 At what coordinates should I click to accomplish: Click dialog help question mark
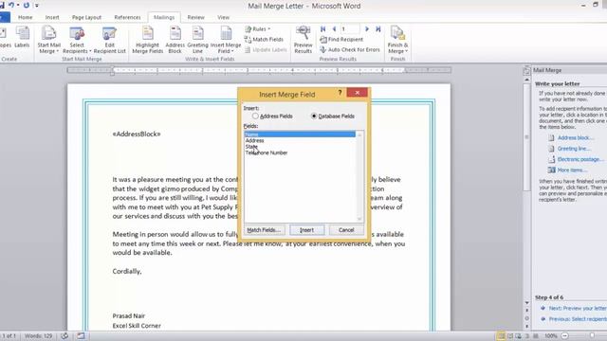pos(340,93)
